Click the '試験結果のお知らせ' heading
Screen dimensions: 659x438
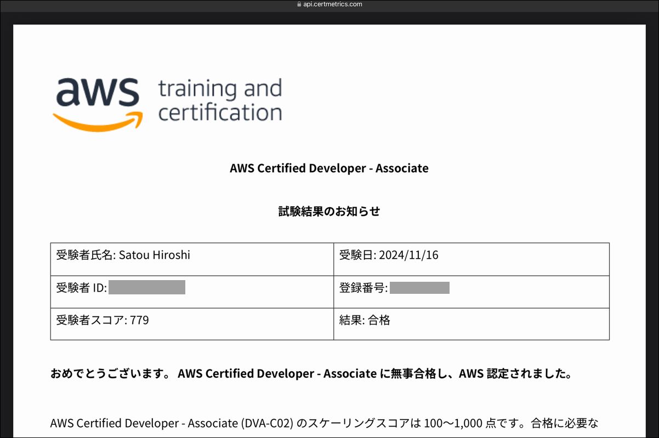329,212
